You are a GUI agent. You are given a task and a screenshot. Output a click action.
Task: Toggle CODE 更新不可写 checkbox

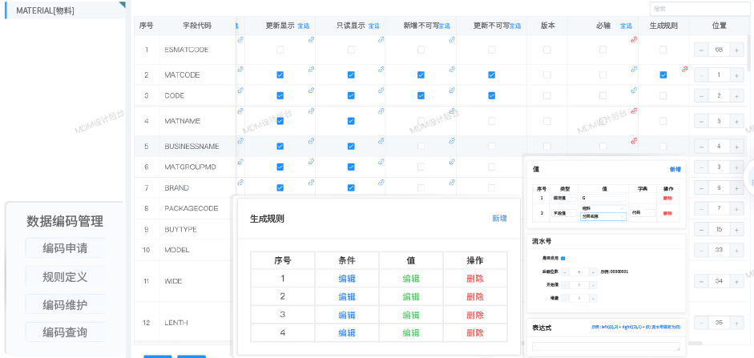pos(492,95)
